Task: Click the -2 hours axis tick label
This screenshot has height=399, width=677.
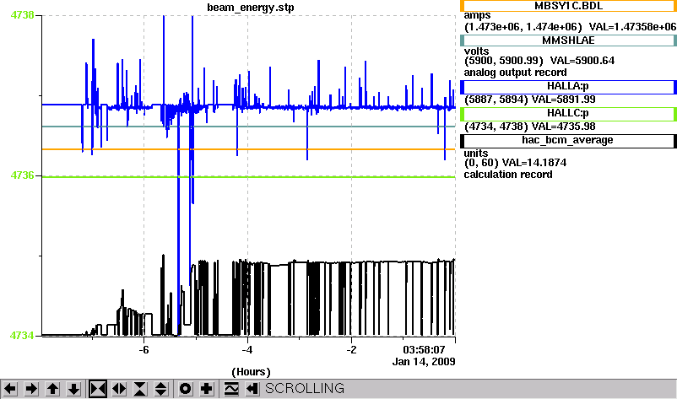Action: pyautogui.click(x=351, y=350)
